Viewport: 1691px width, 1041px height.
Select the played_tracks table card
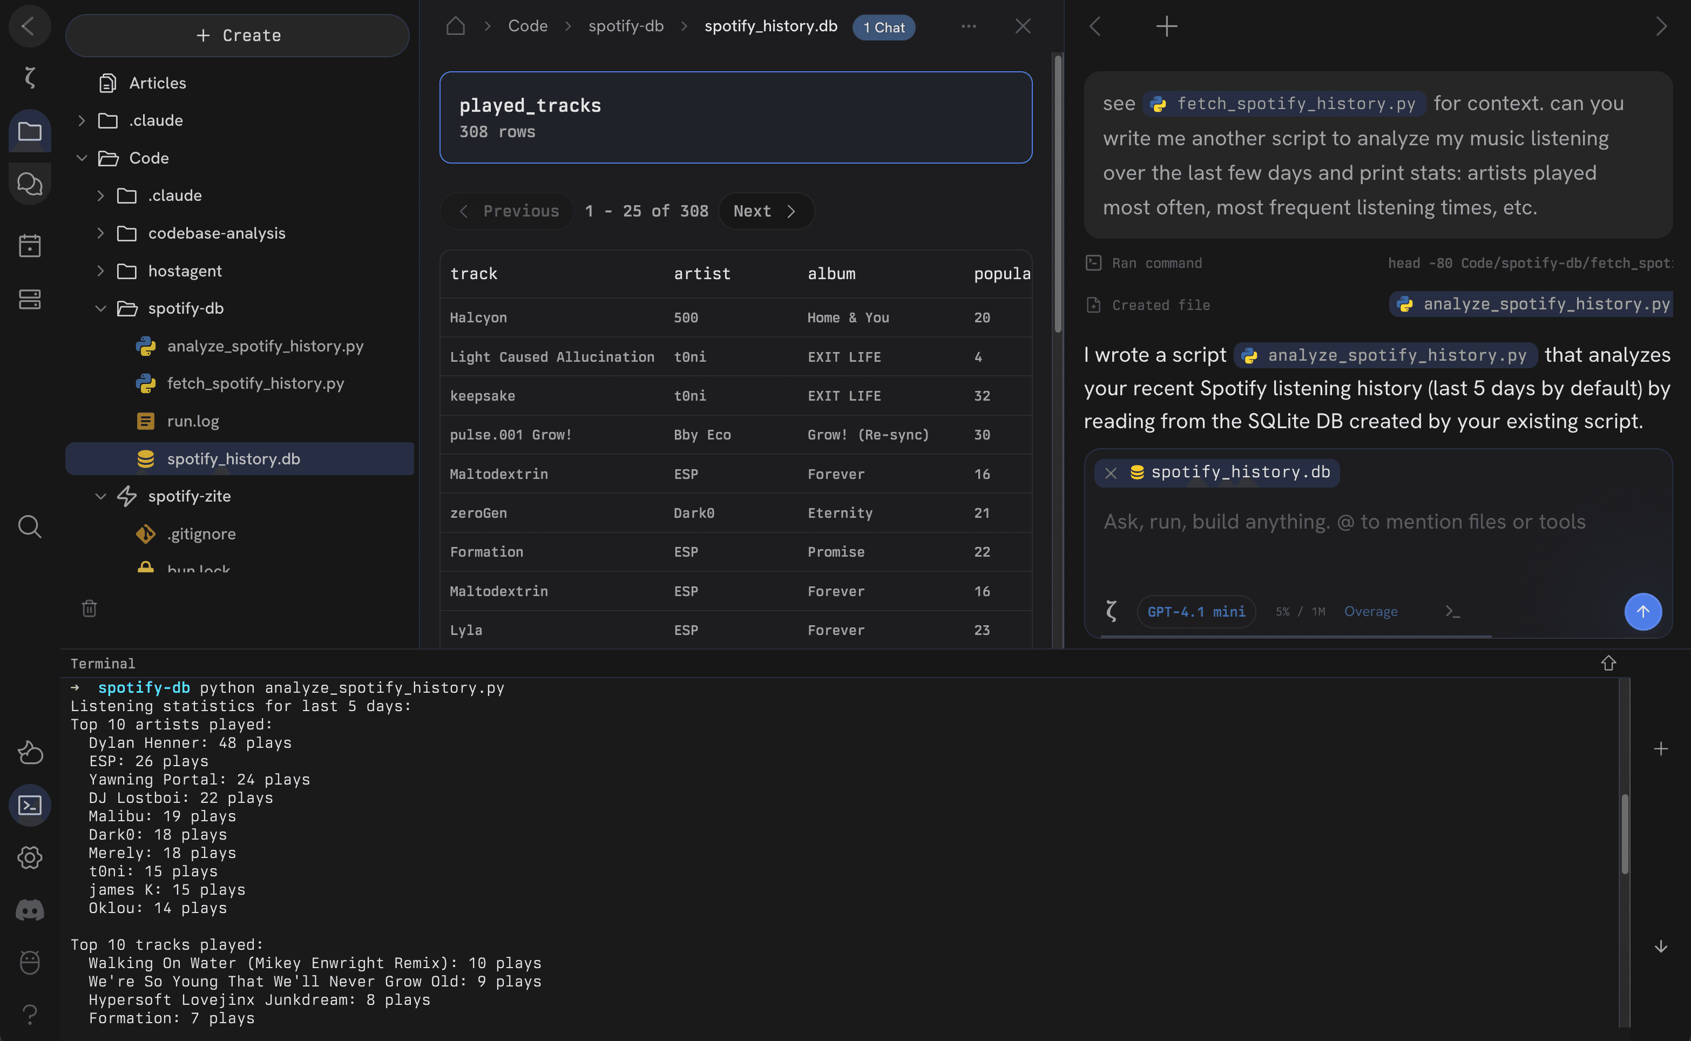pyautogui.click(x=736, y=117)
